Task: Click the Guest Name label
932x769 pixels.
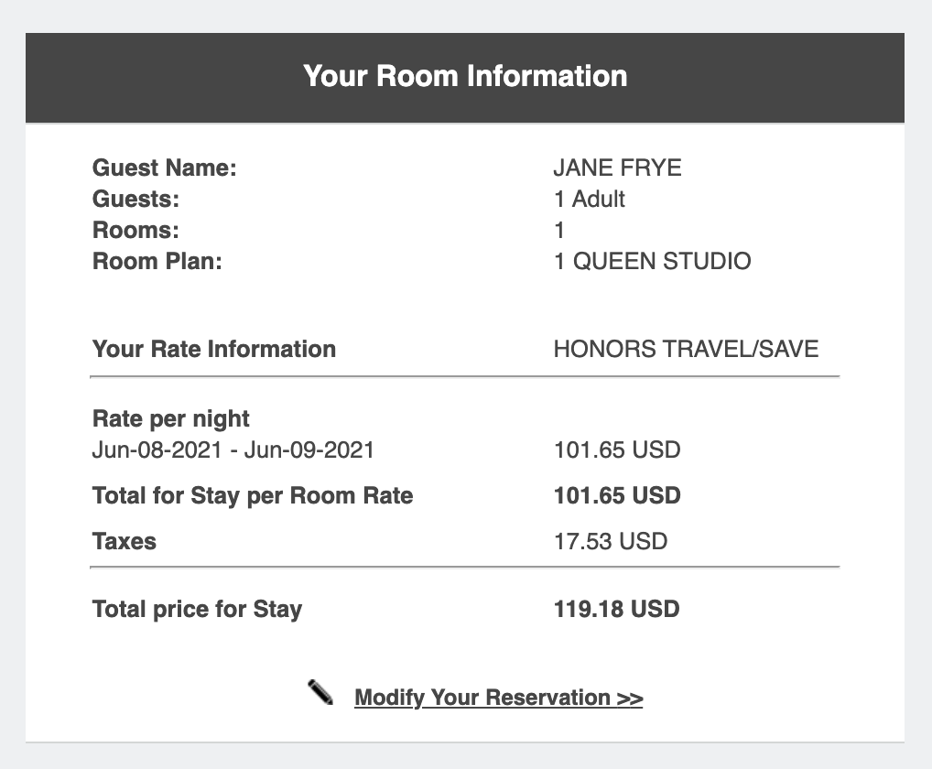Action: tap(164, 168)
